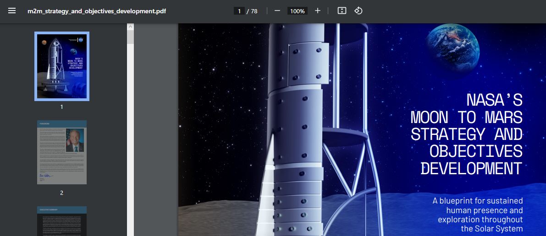The height and width of the screenshot is (236, 546).
Task: Click the number label under the second thumbnail
Action: (x=62, y=193)
